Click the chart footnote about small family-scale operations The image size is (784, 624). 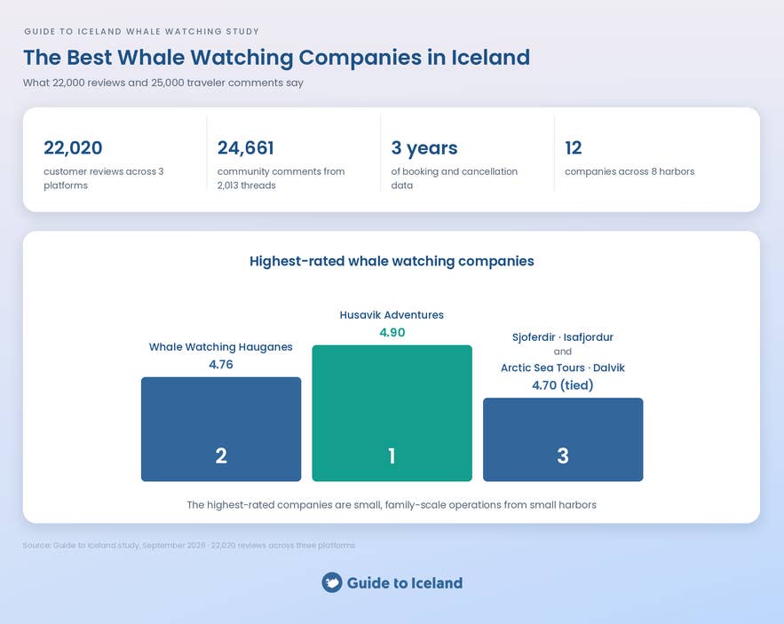[x=392, y=505]
